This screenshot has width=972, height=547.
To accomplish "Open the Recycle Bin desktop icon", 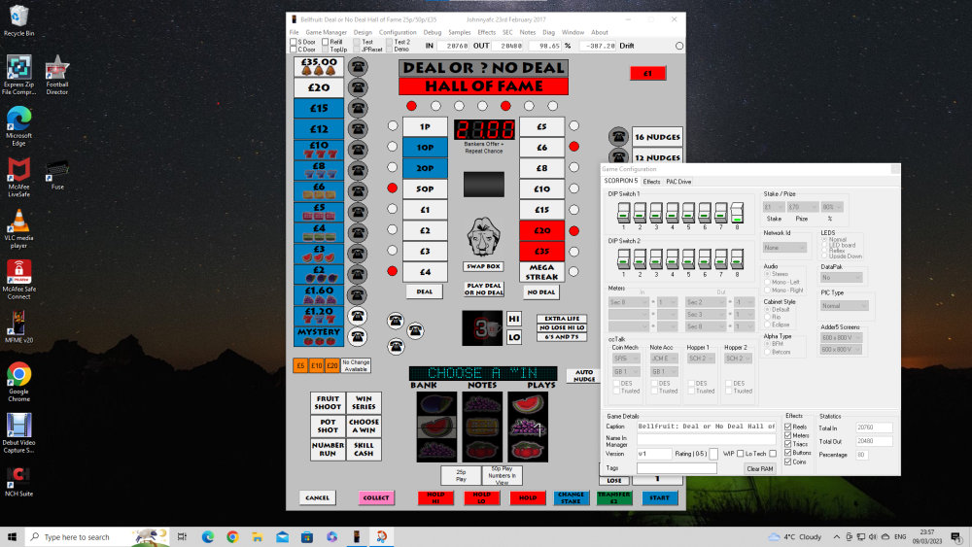I will [18, 20].
